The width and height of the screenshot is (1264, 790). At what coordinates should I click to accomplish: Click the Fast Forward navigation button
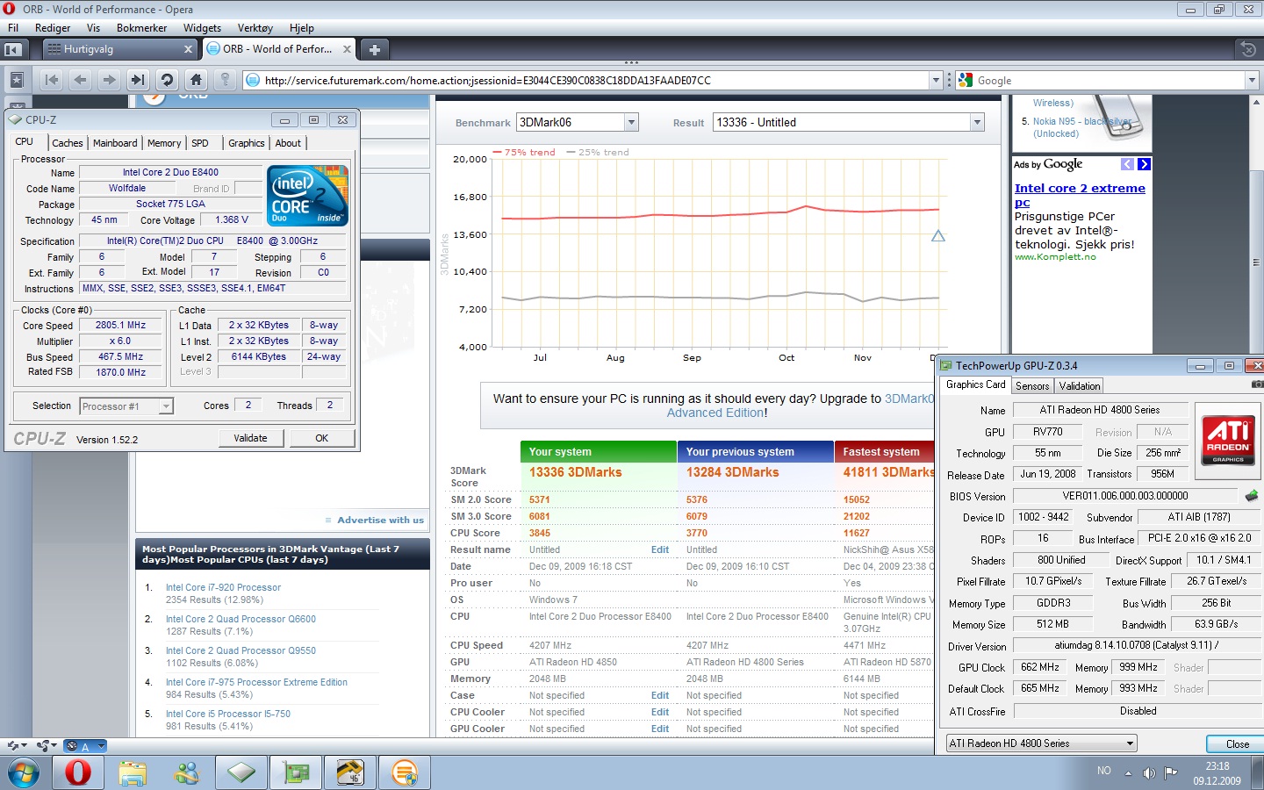(138, 80)
